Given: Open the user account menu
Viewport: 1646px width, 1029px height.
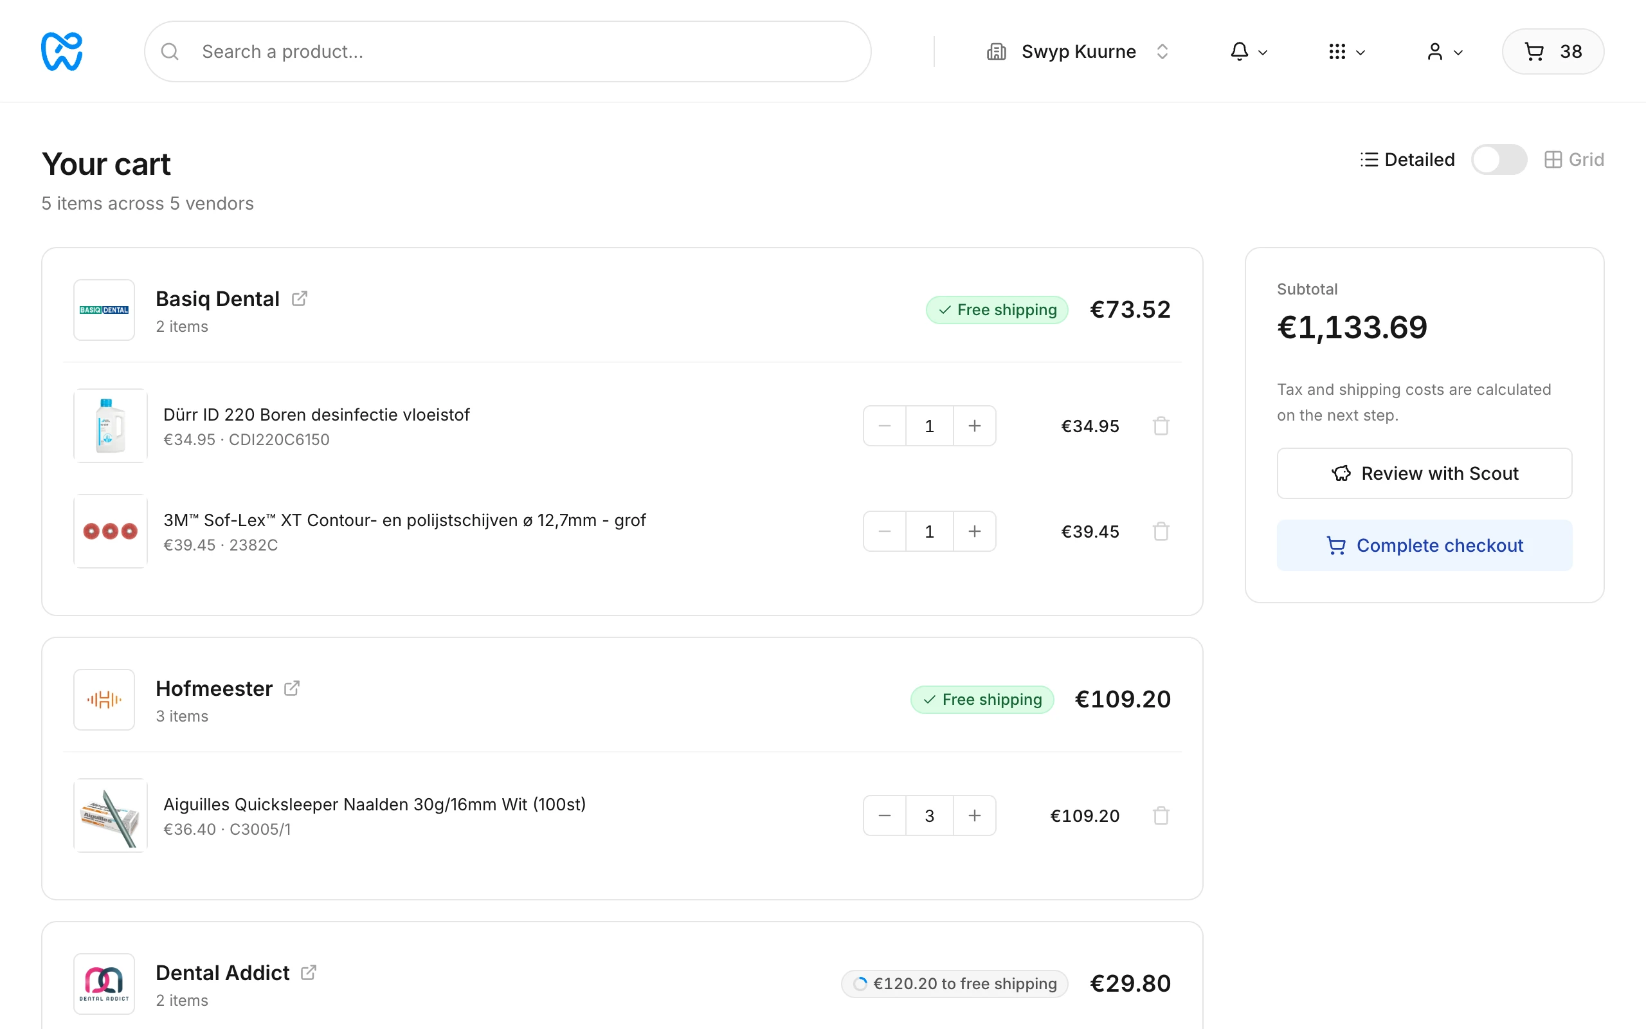Looking at the screenshot, I should [x=1444, y=51].
